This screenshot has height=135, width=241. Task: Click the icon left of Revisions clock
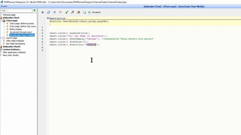pyautogui.click(x=84, y=12)
